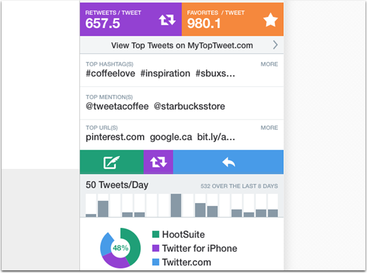
Task: Click the purple Twitter for iPhone legend square
Action: (x=156, y=249)
